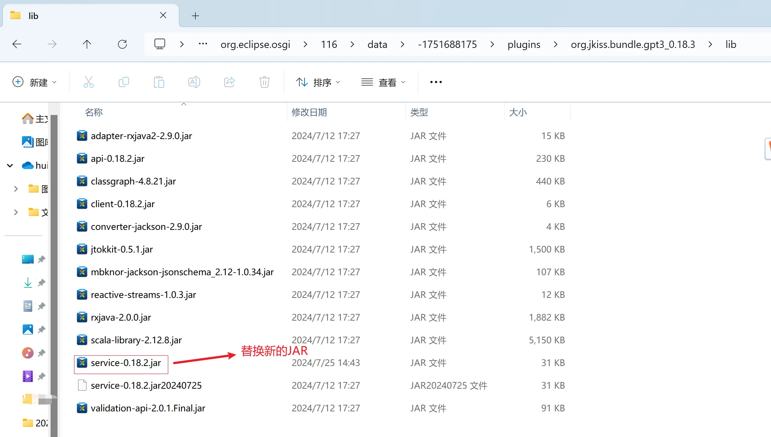Select the Cut icon in the toolbar

pos(89,82)
